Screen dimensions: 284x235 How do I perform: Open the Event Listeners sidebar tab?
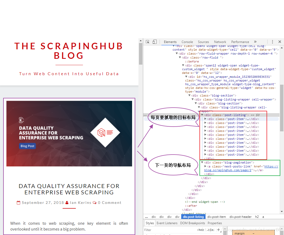pyautogui.click(x=167, y=223)
